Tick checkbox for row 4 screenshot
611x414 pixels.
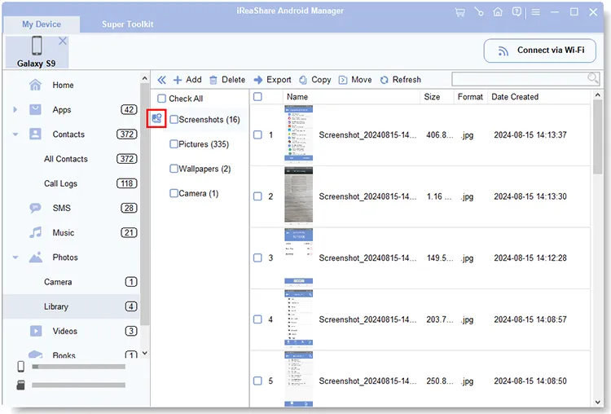(x=257, y=319)
